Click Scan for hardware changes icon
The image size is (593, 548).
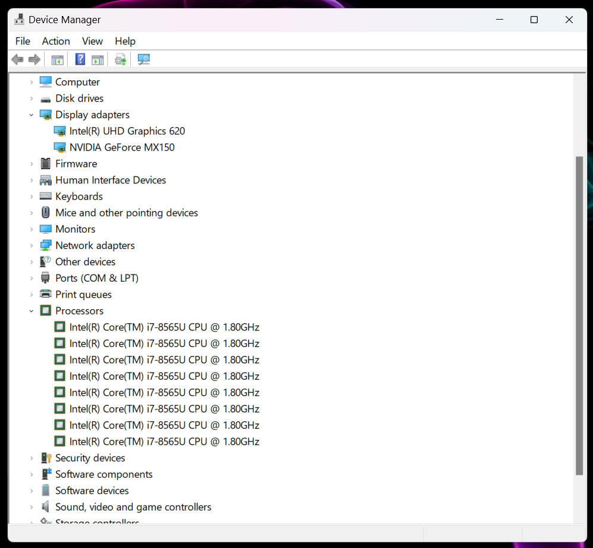click(x=143, y=59)
